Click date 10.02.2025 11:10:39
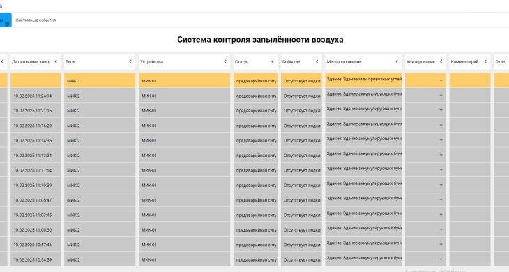Image resolution: width=509 pixels, height=272 pixels. pyautogui.click(x=33, y=186)
